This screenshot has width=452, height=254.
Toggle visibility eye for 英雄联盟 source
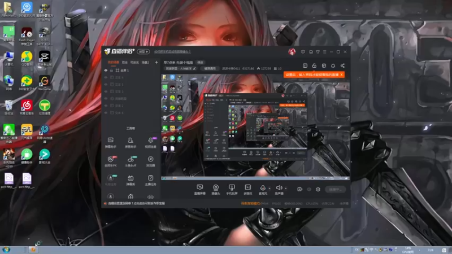coord(106,98)
